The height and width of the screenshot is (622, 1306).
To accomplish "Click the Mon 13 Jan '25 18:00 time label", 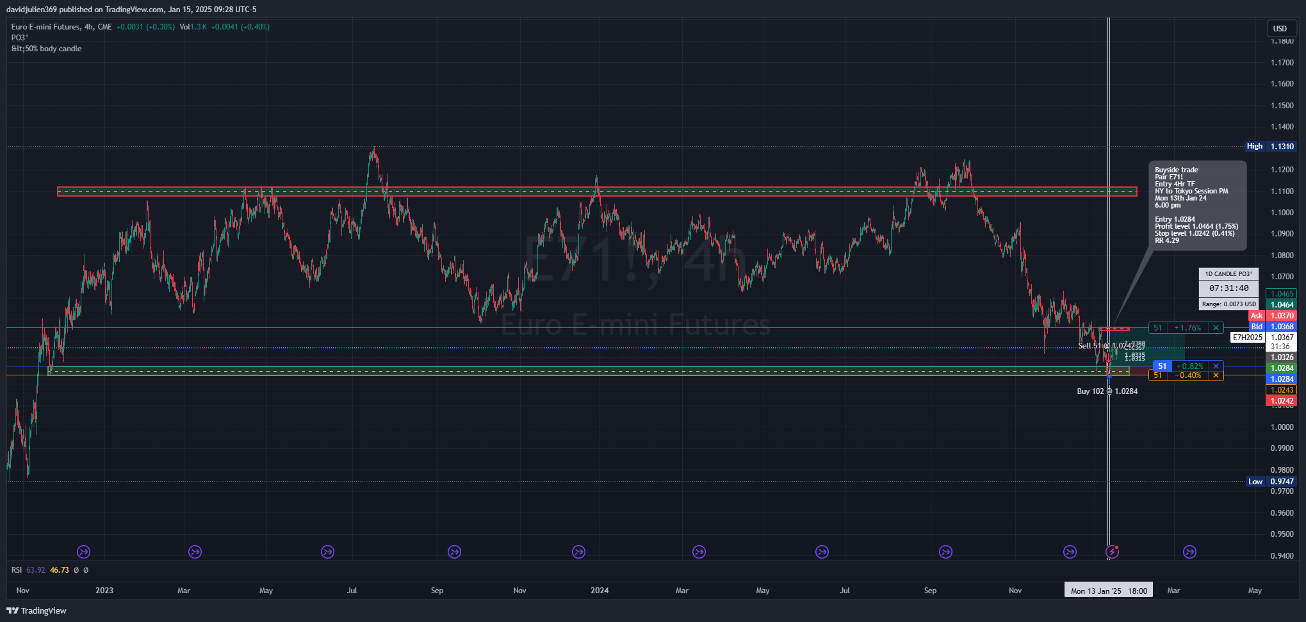I will (1108, 591).
